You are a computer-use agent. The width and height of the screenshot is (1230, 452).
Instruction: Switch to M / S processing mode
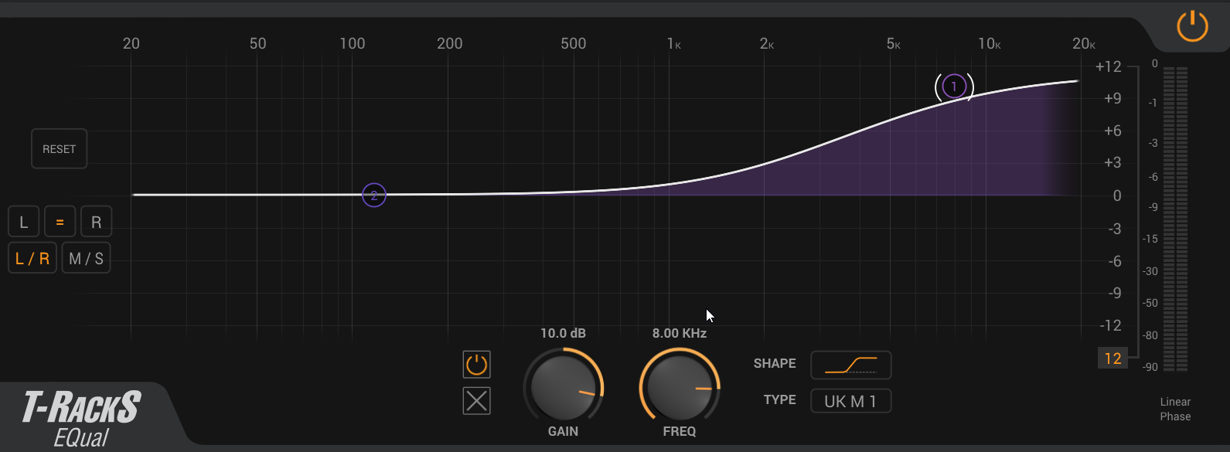pos(86,259)
